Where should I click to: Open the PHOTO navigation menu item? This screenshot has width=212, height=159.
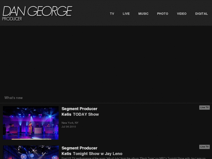point(162,14)
